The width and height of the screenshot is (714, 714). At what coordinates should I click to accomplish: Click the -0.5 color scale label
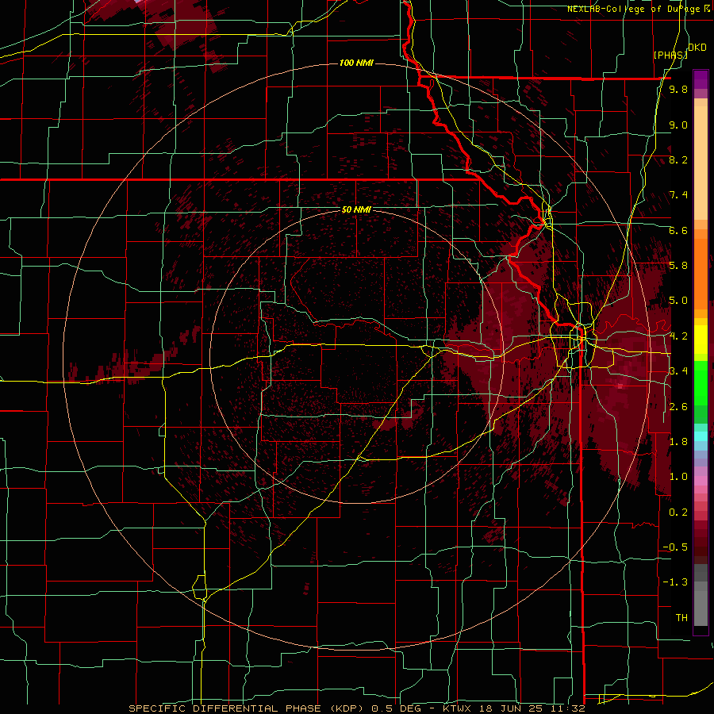675,547
